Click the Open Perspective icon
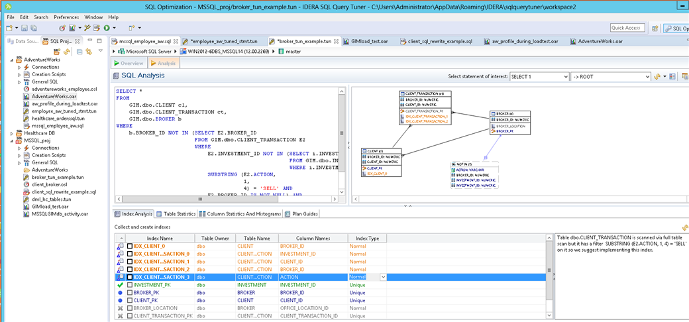689x322 pixels. 655,28
